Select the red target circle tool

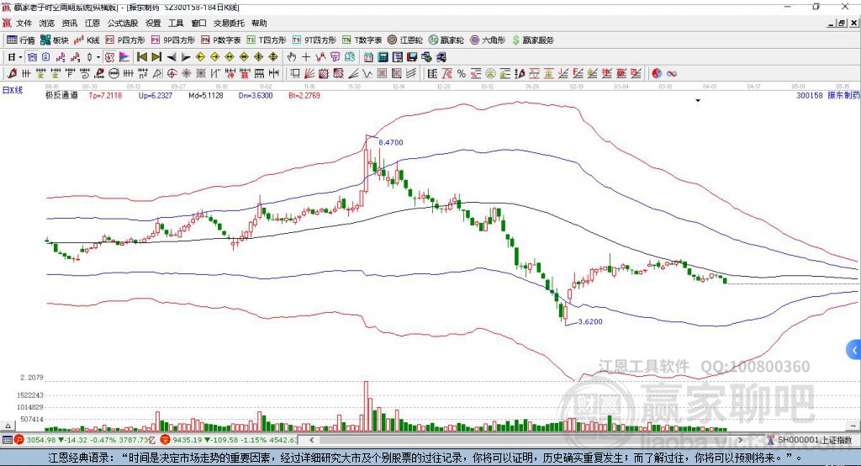[x=172, y=74]
